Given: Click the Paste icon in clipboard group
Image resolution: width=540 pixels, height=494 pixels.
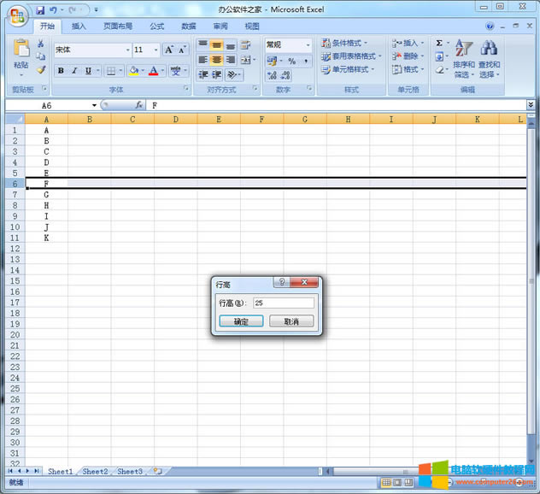Looking at the screenshot, I should point(21,51).
